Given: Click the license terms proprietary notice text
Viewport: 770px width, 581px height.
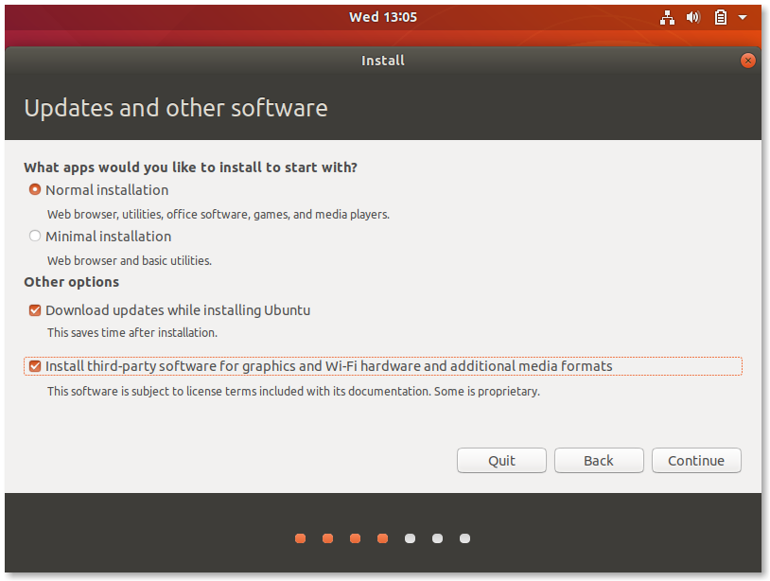Looking at the screenshot, I should coord(293,392).
